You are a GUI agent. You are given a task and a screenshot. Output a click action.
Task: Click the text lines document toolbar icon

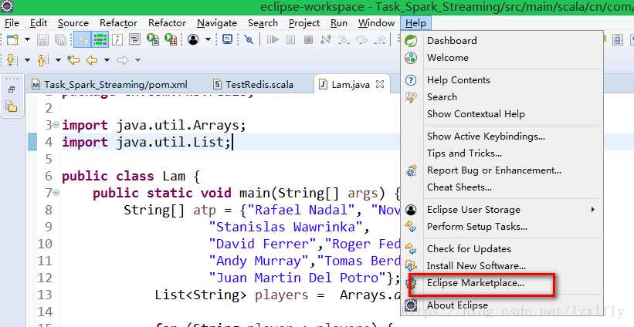point(134,39)
